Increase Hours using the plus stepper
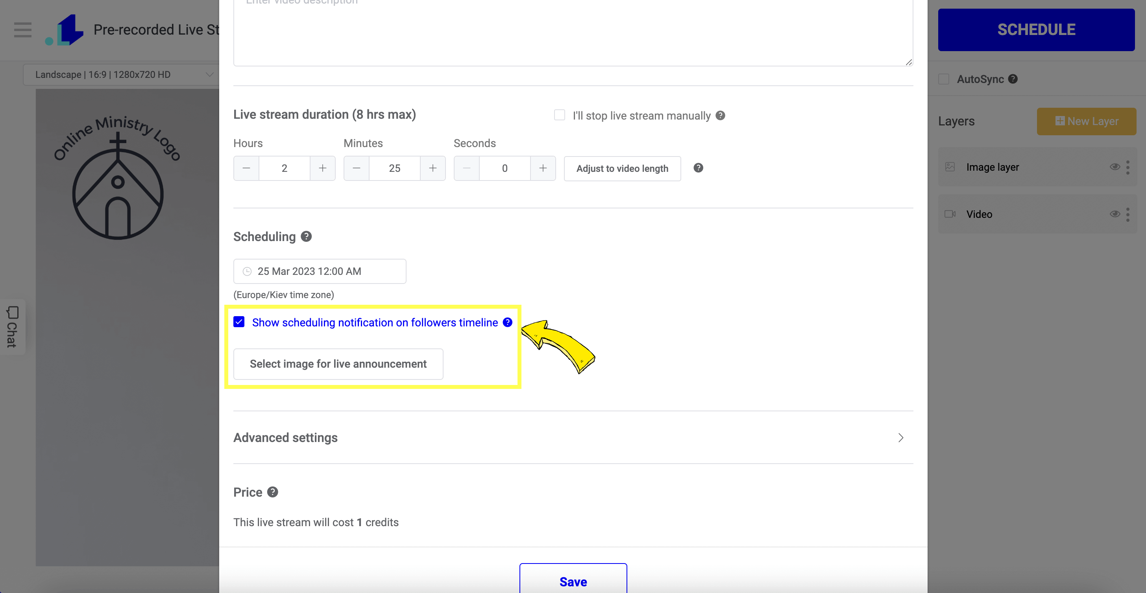Image resolution: width=1146 pixels, height=593 pixels. point(323,168)
